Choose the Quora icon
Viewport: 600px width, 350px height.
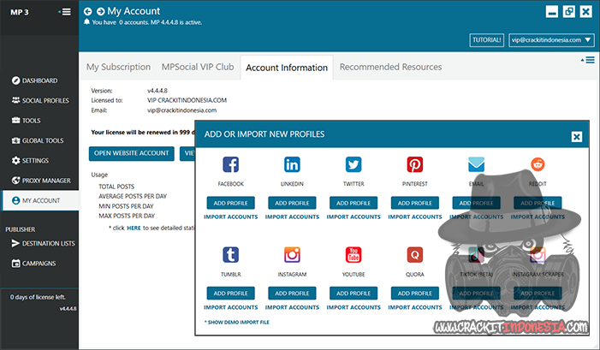point(415,255)
